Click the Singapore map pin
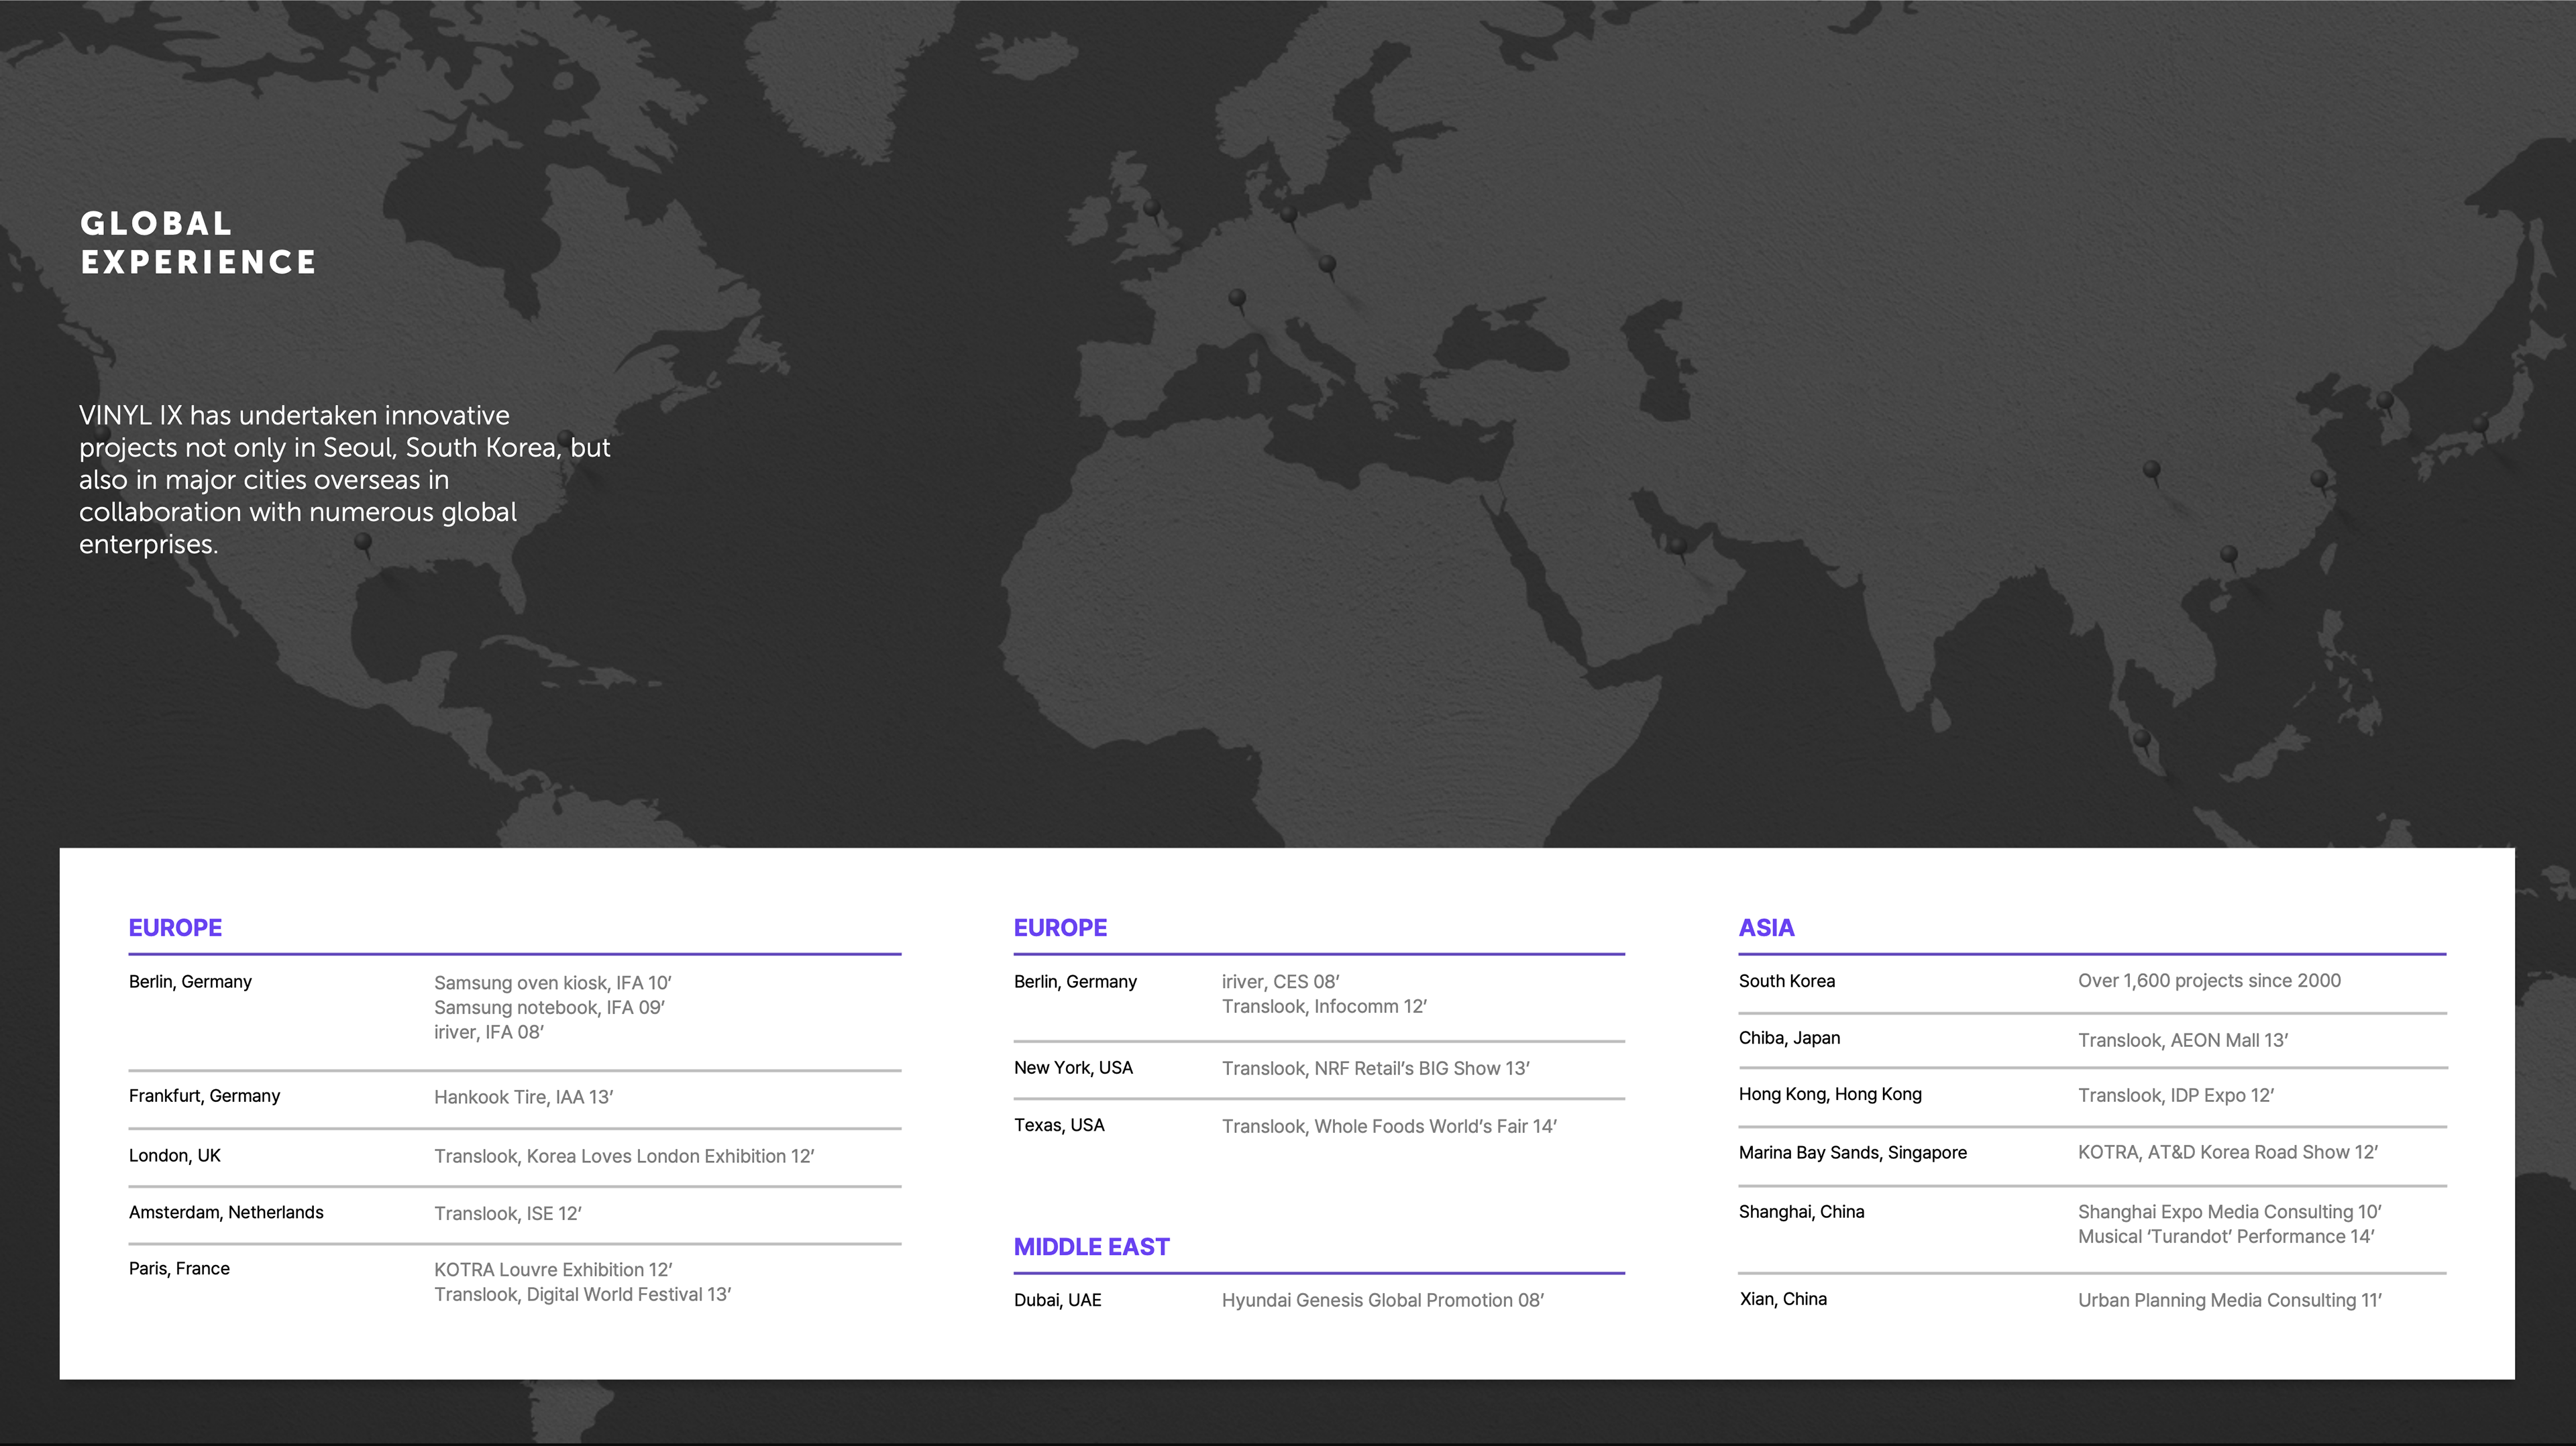The image size is (2576, 1446). (x=2142, y=739)
